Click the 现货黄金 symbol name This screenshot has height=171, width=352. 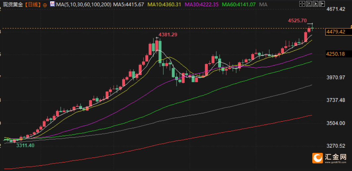13,5
